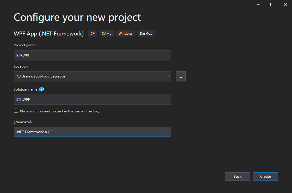Click the Location path input field

[x=86, y=76]
